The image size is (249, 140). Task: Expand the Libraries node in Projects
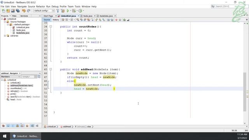5,36
